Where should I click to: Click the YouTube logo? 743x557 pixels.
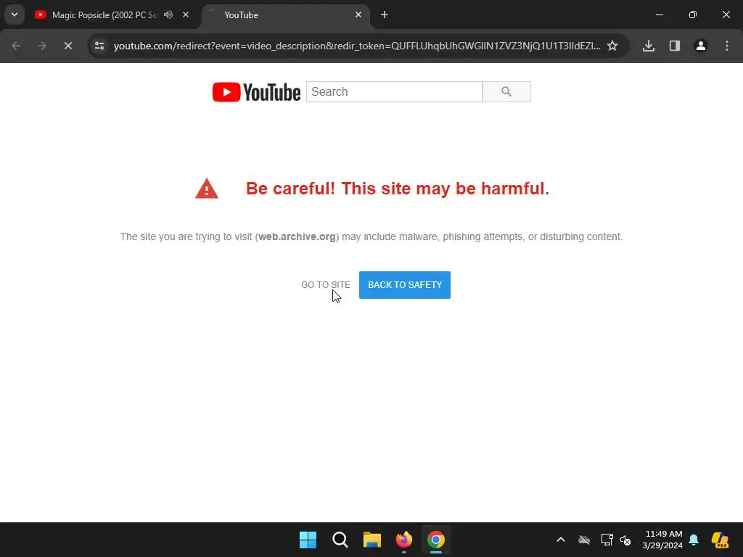[x=256, y=92]
